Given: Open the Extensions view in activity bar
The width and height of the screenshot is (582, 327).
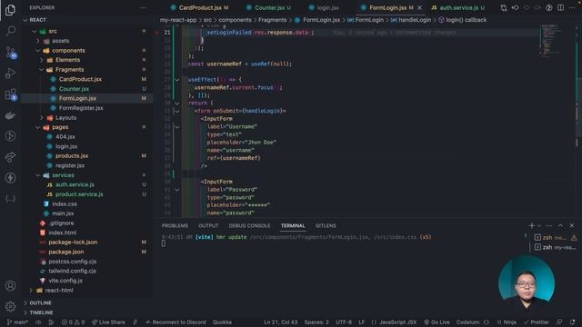Looking at the screenshot, I should (11, 94).
